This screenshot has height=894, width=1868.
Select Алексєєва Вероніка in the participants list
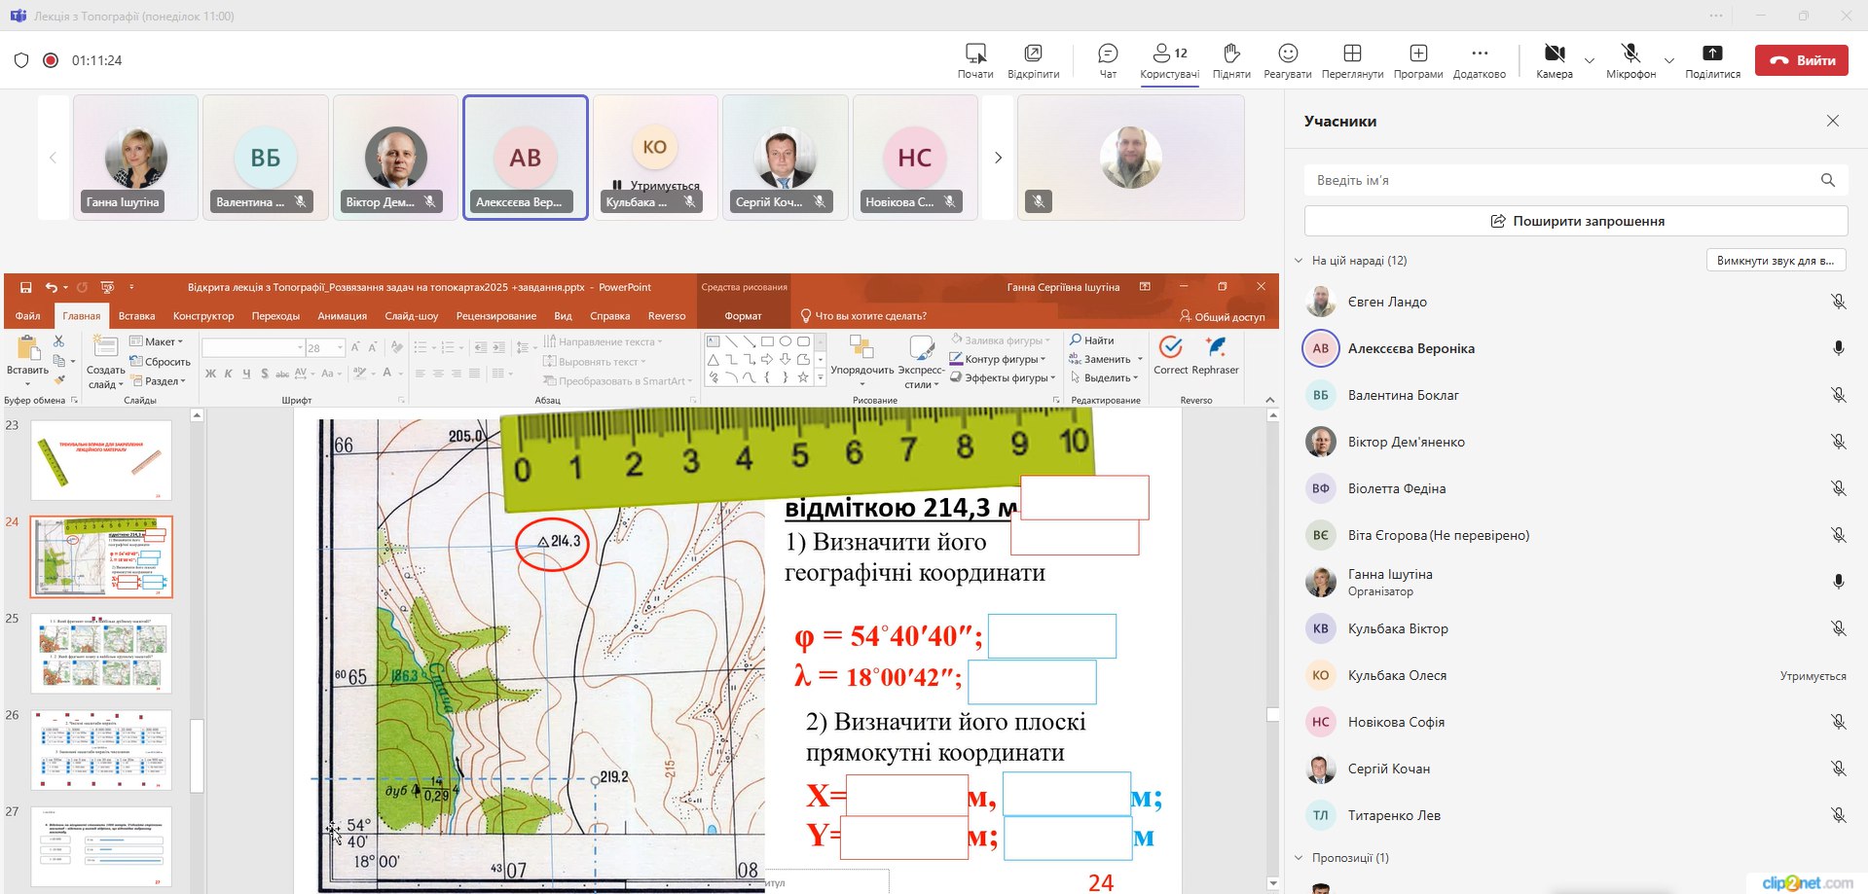coord(1410,348)
